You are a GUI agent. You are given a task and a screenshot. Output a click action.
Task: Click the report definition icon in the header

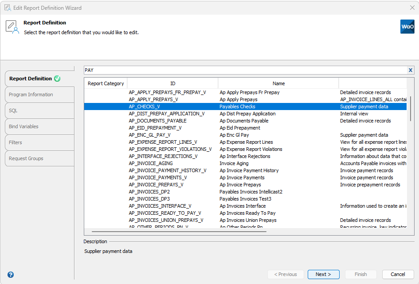pos(12,27)
